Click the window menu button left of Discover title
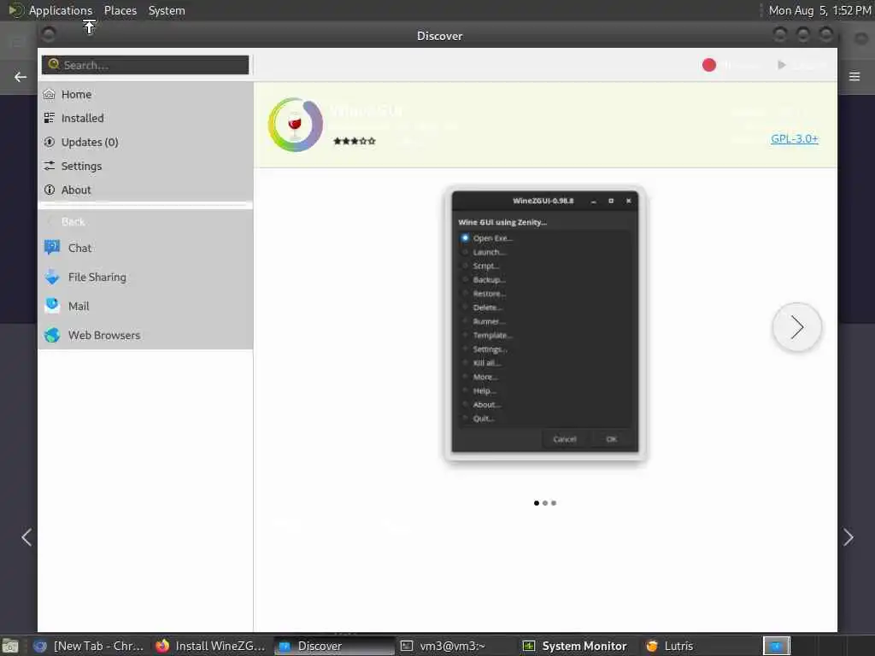The image size is (875, 656). point(49,34)
